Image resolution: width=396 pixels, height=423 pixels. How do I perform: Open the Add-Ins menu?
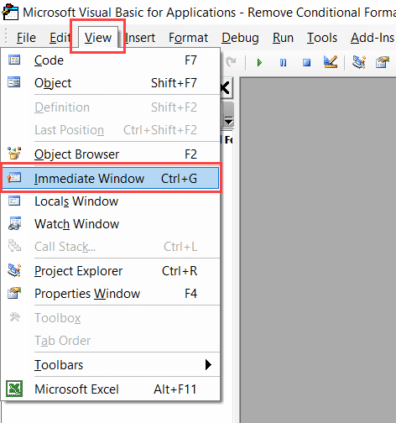pos(373,38)
